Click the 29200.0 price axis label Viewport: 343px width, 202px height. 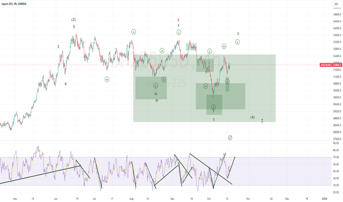tap(337, 111)
